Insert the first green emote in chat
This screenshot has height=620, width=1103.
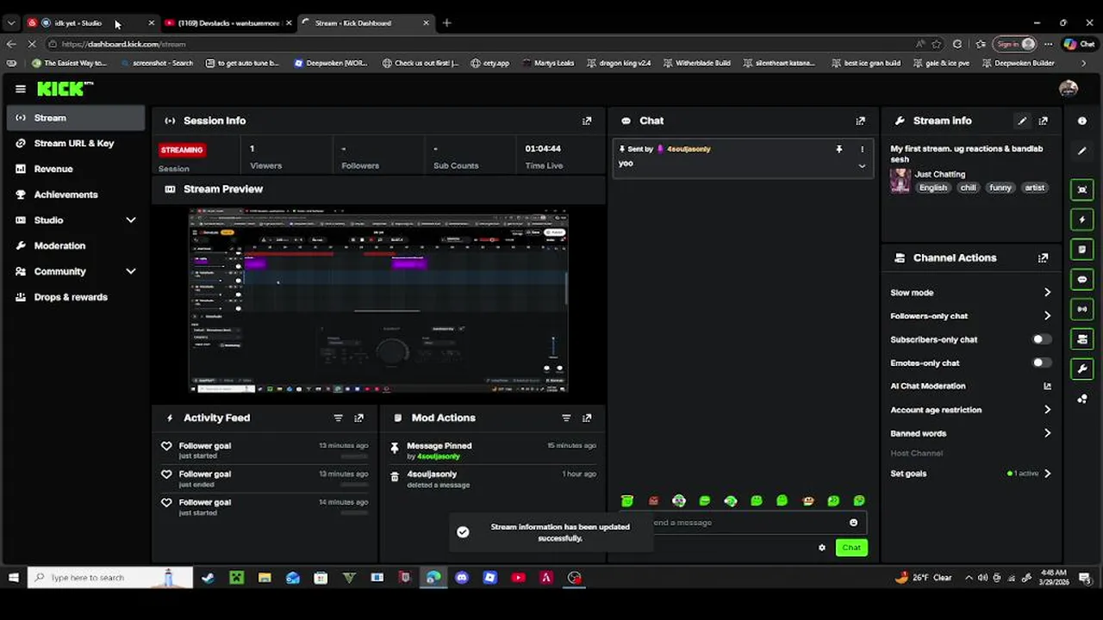[x=627, y=501]
